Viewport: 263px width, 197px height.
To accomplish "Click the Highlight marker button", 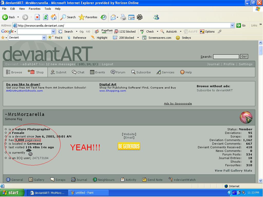I will coord(99,38).
